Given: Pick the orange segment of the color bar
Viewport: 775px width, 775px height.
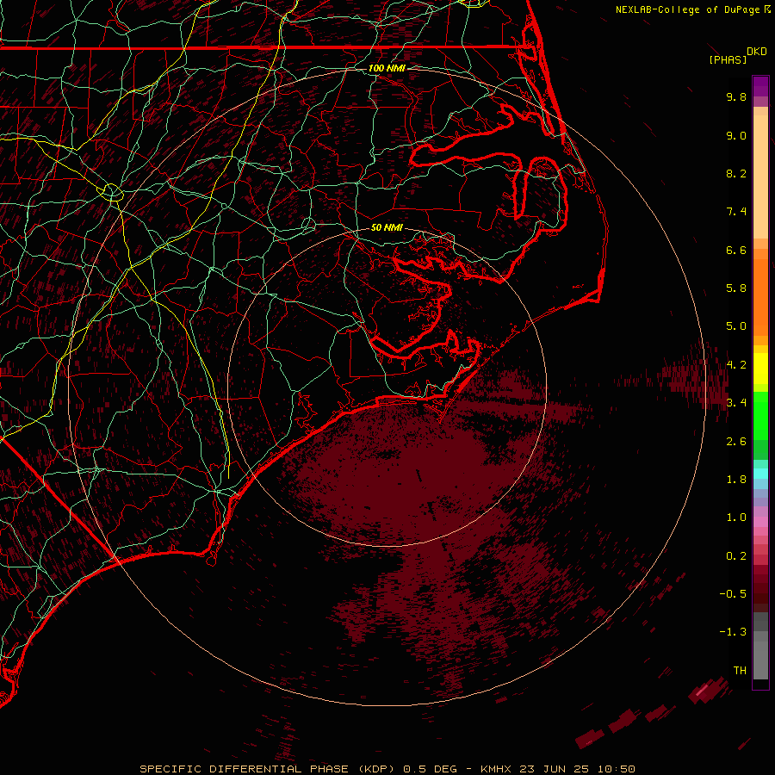Looking at the screenshot, I should click(x=760, y=296).
